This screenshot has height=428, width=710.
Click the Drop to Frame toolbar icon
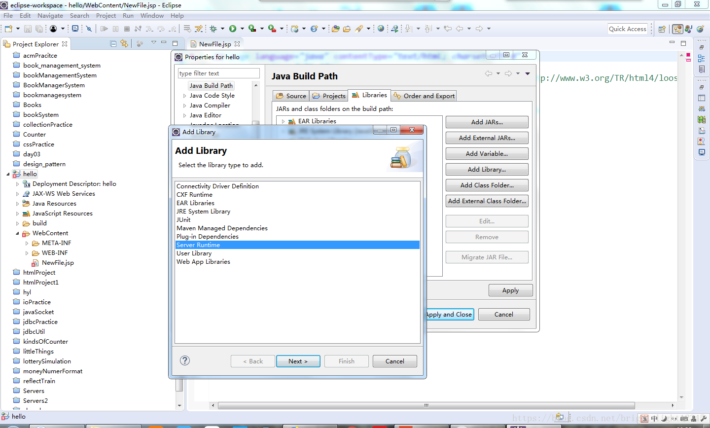pyautogui.click(x=187, y=29)
